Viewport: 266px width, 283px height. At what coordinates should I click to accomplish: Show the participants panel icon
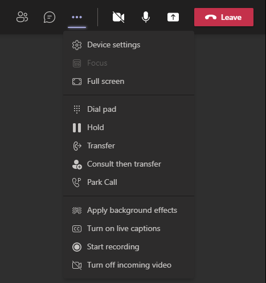coord(22,17)
